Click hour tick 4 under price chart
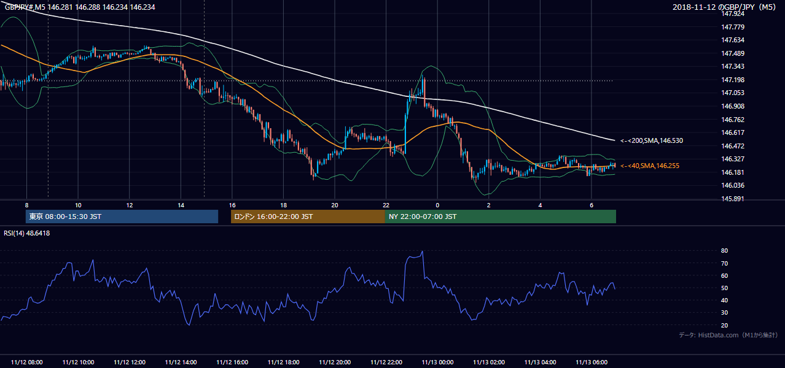This screenshot has height=368, width=785. coord(540,205)
